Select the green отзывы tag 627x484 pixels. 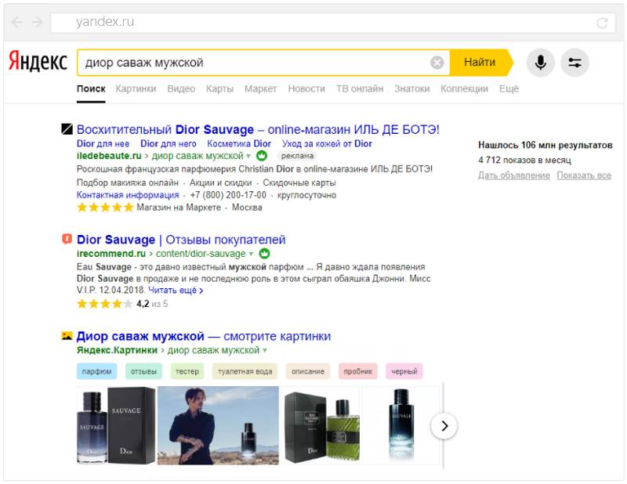tap(143, 371)
